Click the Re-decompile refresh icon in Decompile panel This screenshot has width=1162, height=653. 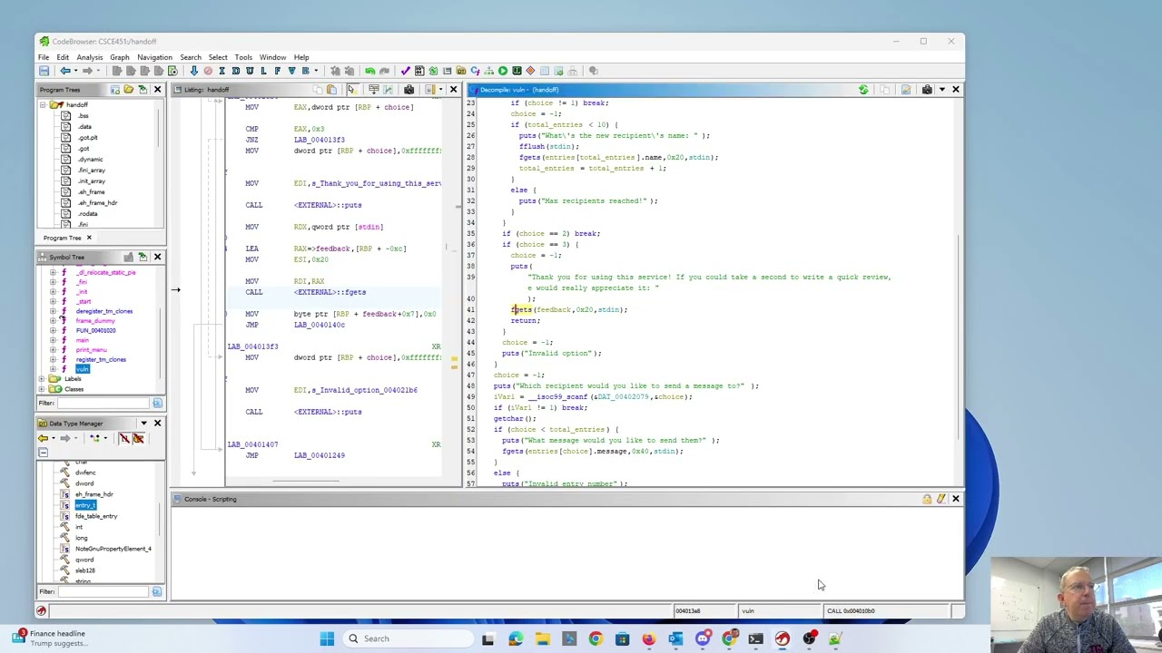click(x=863, y=90)
